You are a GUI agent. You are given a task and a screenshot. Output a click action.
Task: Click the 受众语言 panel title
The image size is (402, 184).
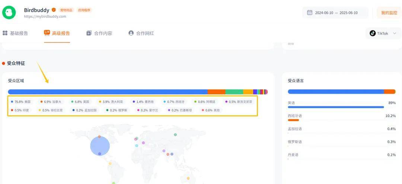coord(296,81)
